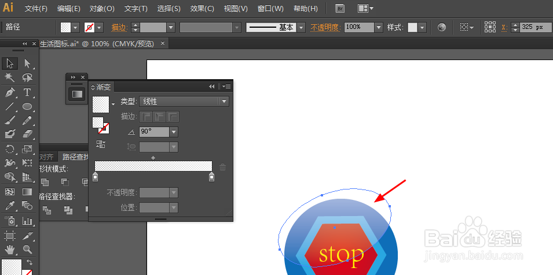
Task: Pick the Free Transform tool
Action: [x=27, y=163]
